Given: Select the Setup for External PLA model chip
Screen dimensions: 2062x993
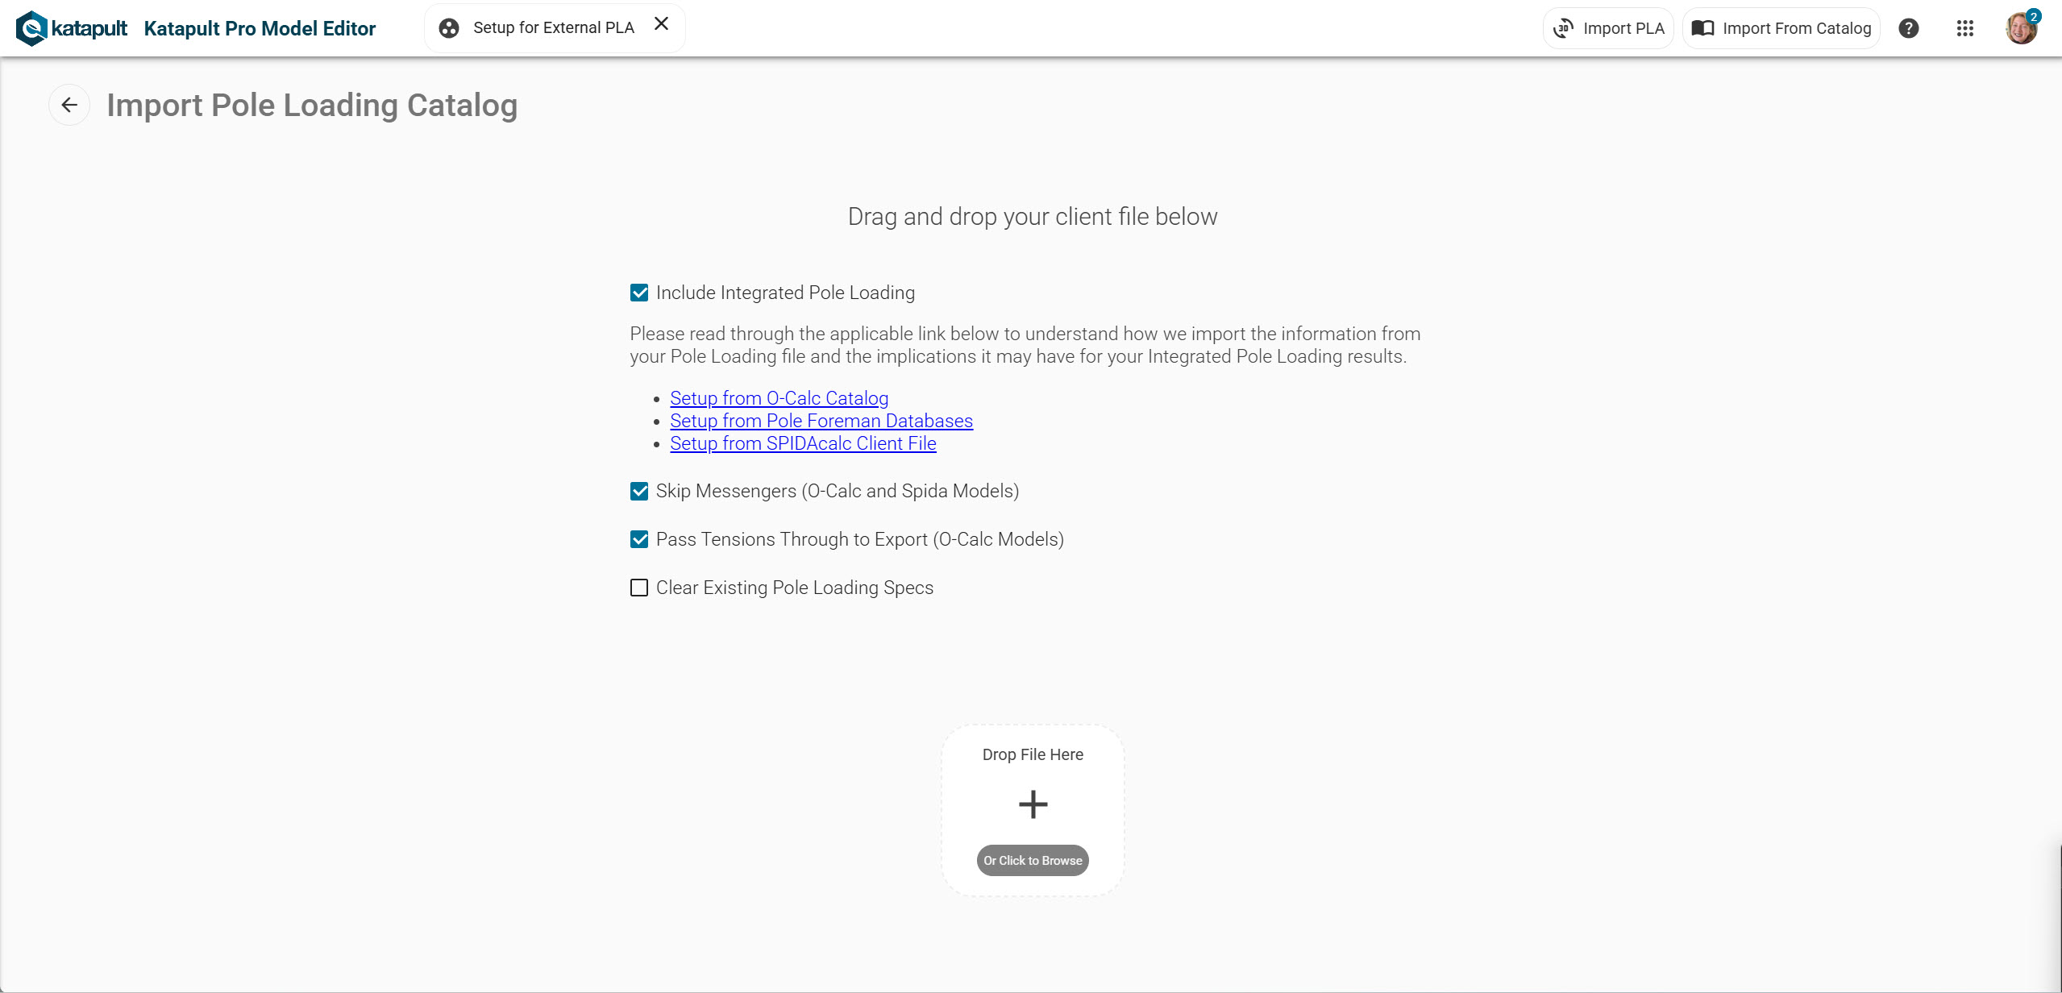Looking at the screenshot, I should [553, 28].
